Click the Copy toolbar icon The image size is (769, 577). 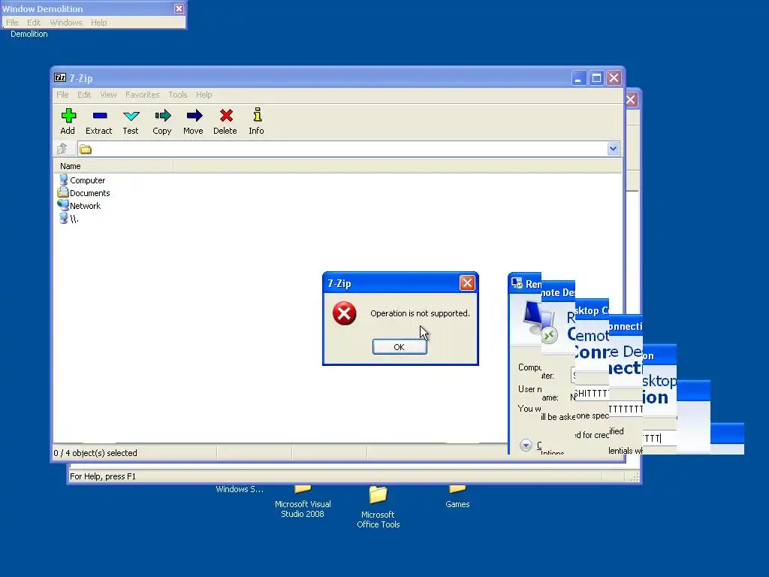162,116
